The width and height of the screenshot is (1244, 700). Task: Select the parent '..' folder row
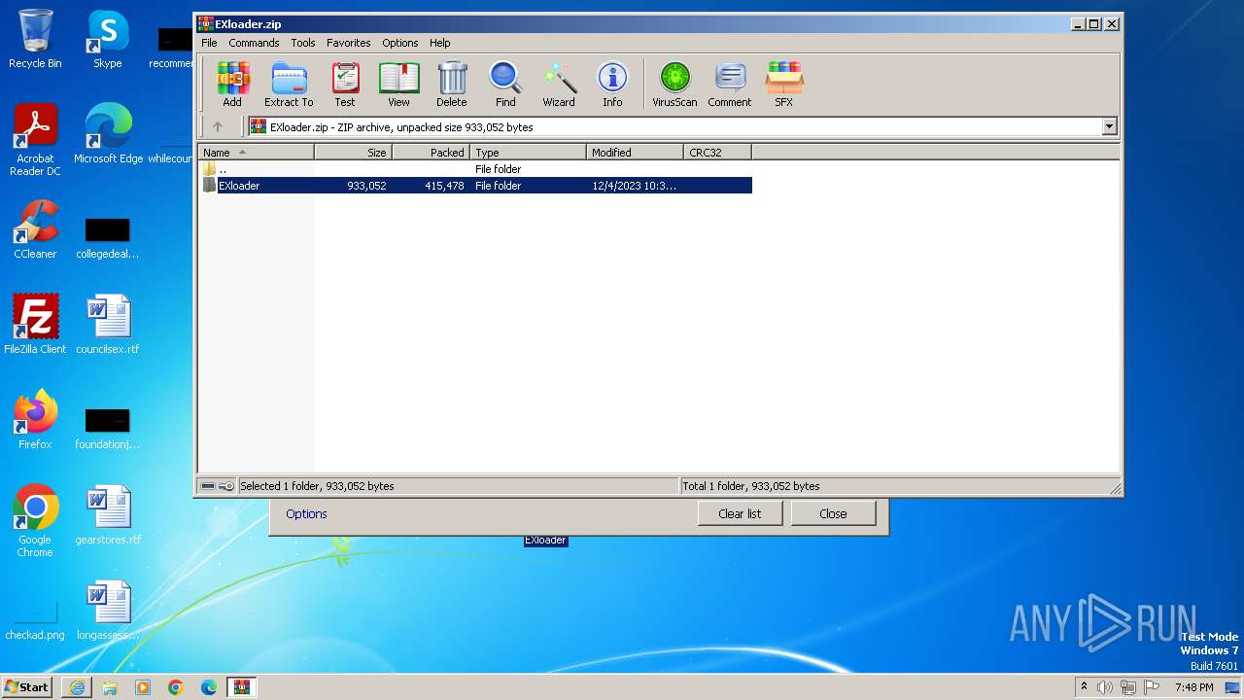[x=475, y=169]
